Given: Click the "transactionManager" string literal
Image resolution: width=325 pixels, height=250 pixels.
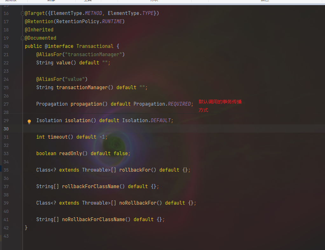Looking at the screenshot, I should coord(93,54).
